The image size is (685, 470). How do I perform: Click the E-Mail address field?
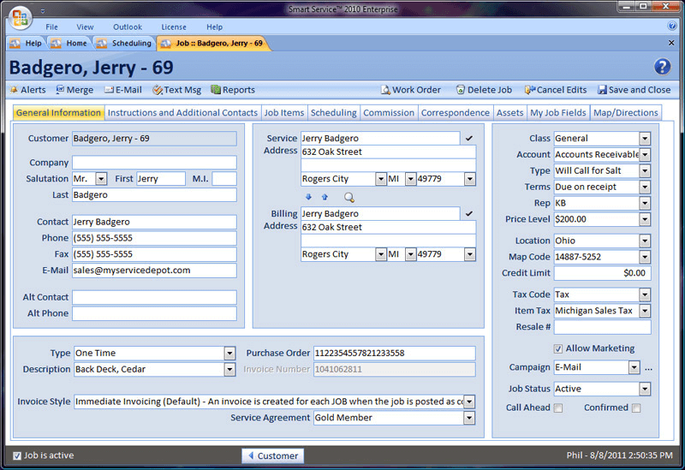click(x=154, y=271)
